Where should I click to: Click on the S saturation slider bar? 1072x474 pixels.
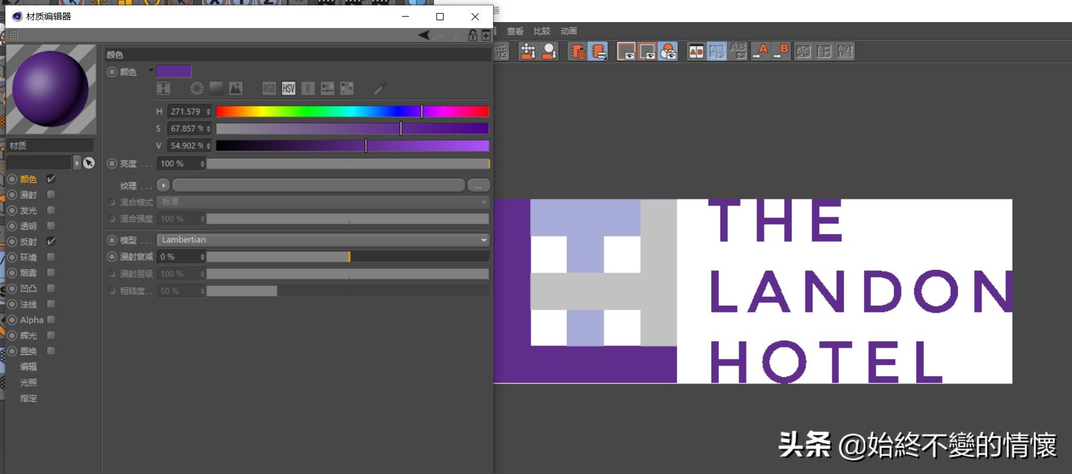coord(352,129)
